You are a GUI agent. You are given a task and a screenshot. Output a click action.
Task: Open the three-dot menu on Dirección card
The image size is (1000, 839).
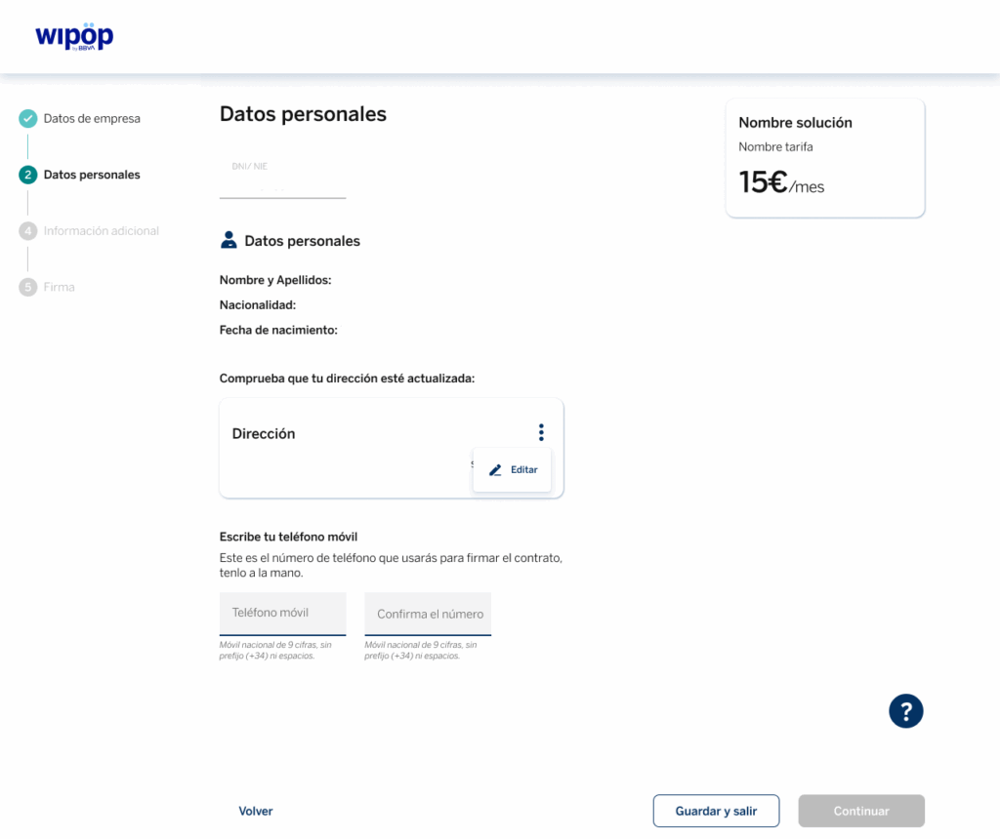point(541,432)
